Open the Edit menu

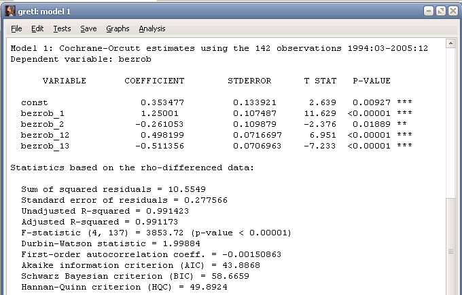click(37, 29)
